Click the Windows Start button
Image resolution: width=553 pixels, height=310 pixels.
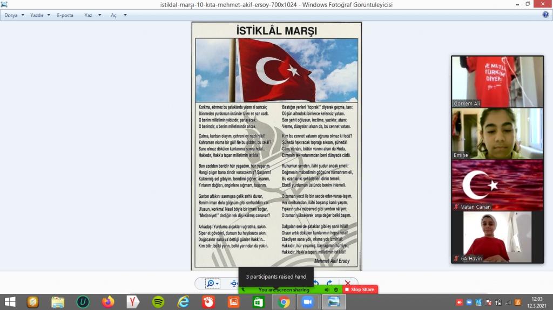tap(10, 302)
